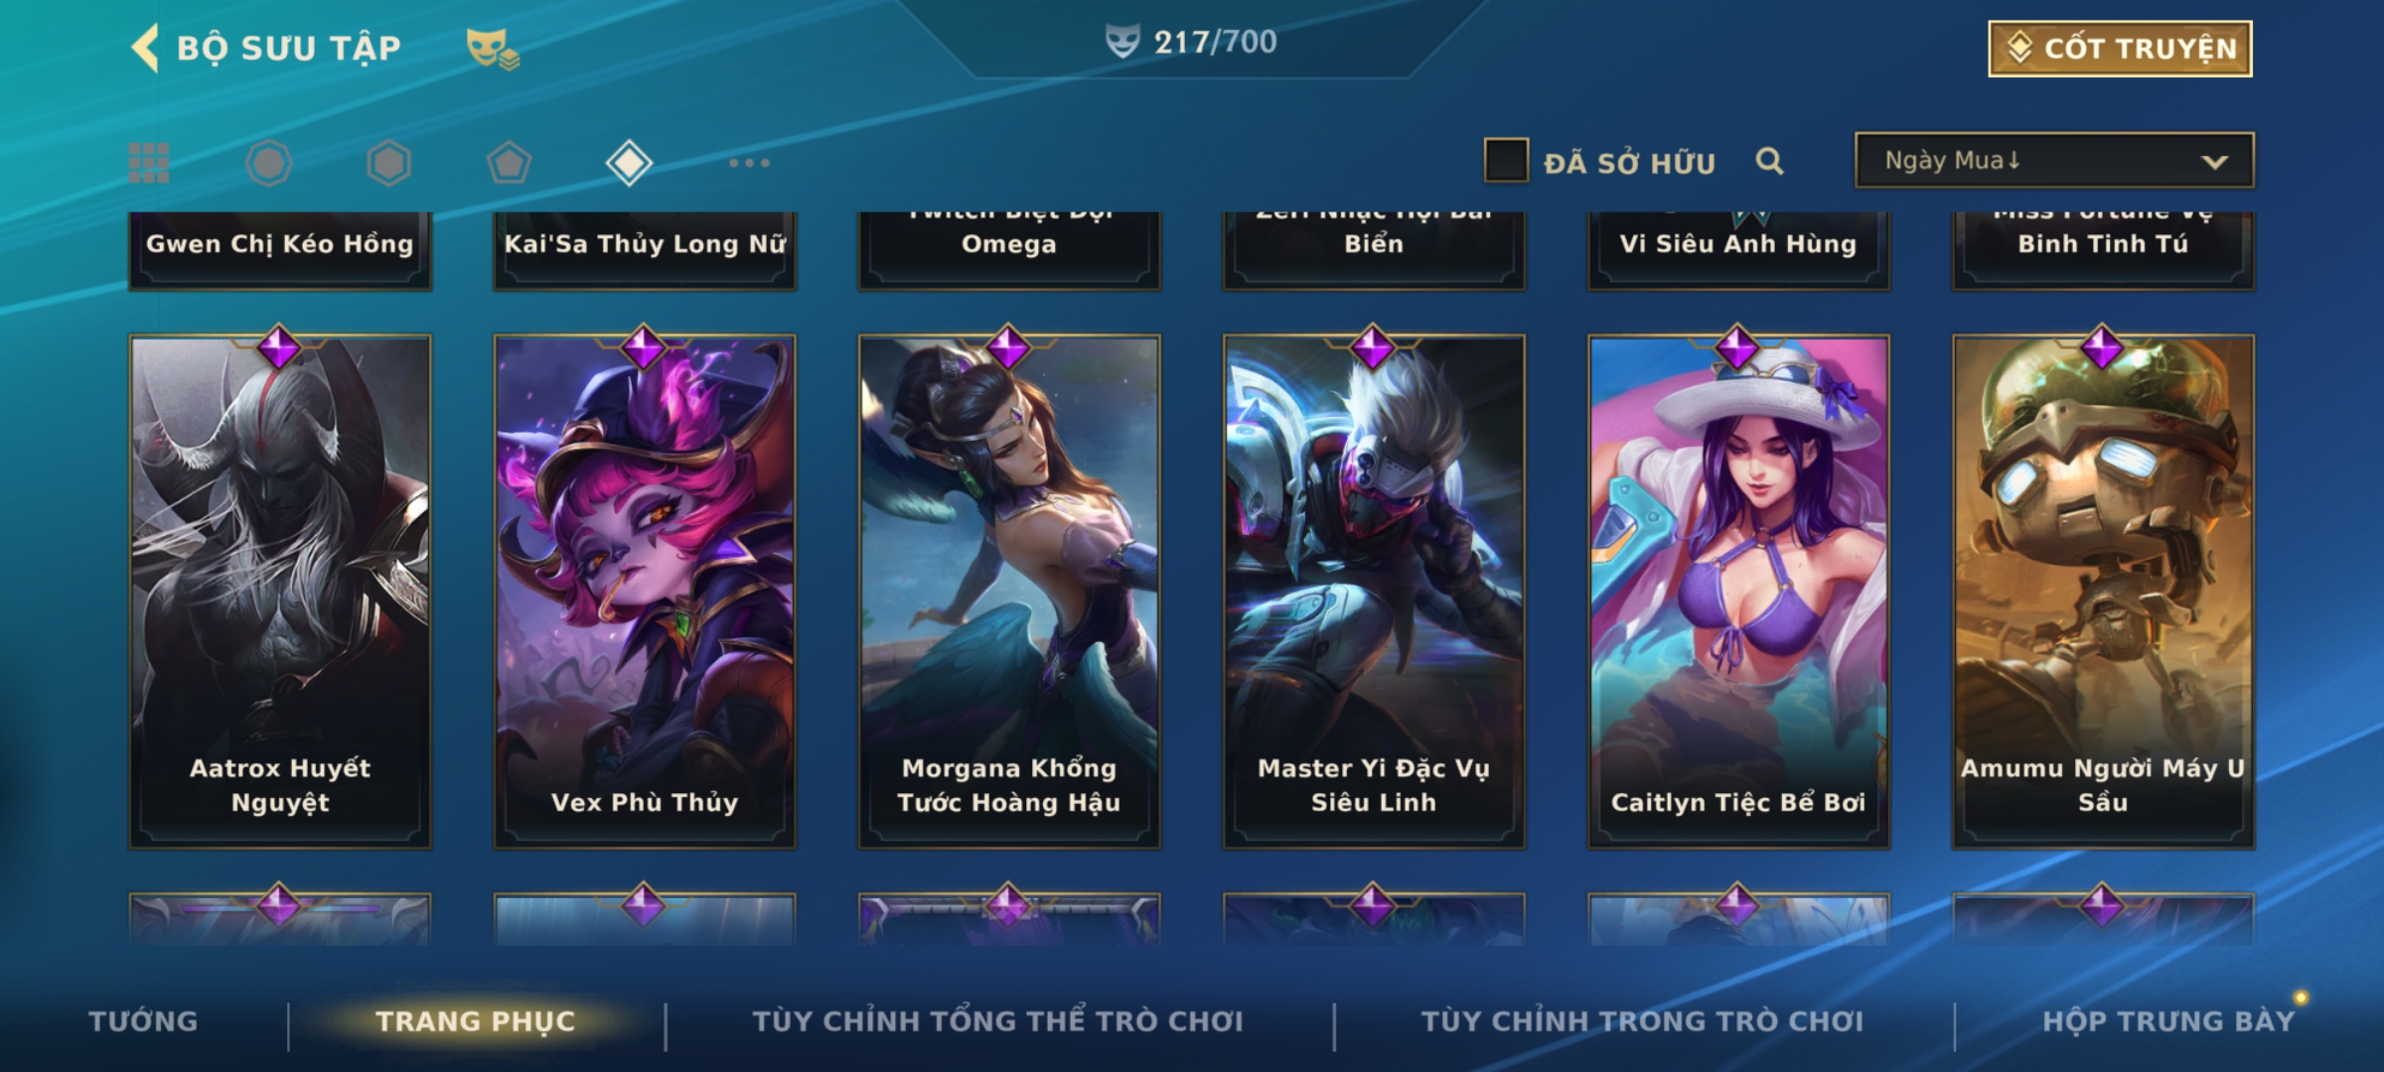Switch to Tùy Chỉnh Trong Trò Chơi tab
The width and height of the screenshot is (2384, 1072).
pyautogui.click(x=1642, y=1021)
